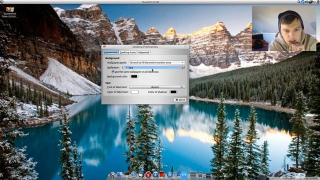Change the Color of shadow swatch
Image resolution: width=320 pixels, height=180 pixels.
173,92
